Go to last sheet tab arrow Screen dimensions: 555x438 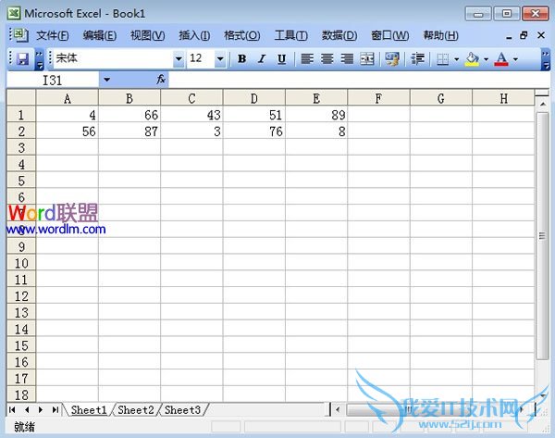pyautogui.click(x=55, y=410)
